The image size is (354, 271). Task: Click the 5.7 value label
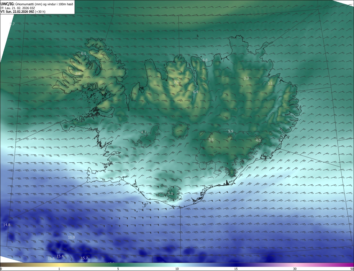[x=12, y=24]
